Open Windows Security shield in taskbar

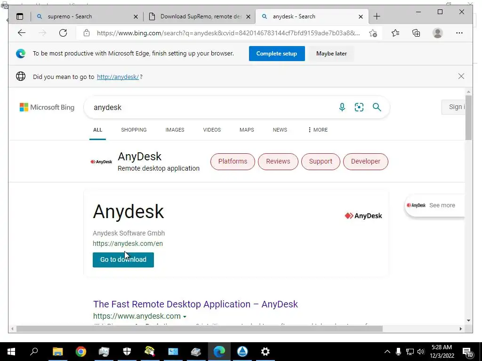point(127,352)
